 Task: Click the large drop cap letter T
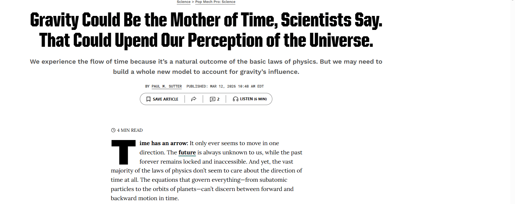pos(123,152)
